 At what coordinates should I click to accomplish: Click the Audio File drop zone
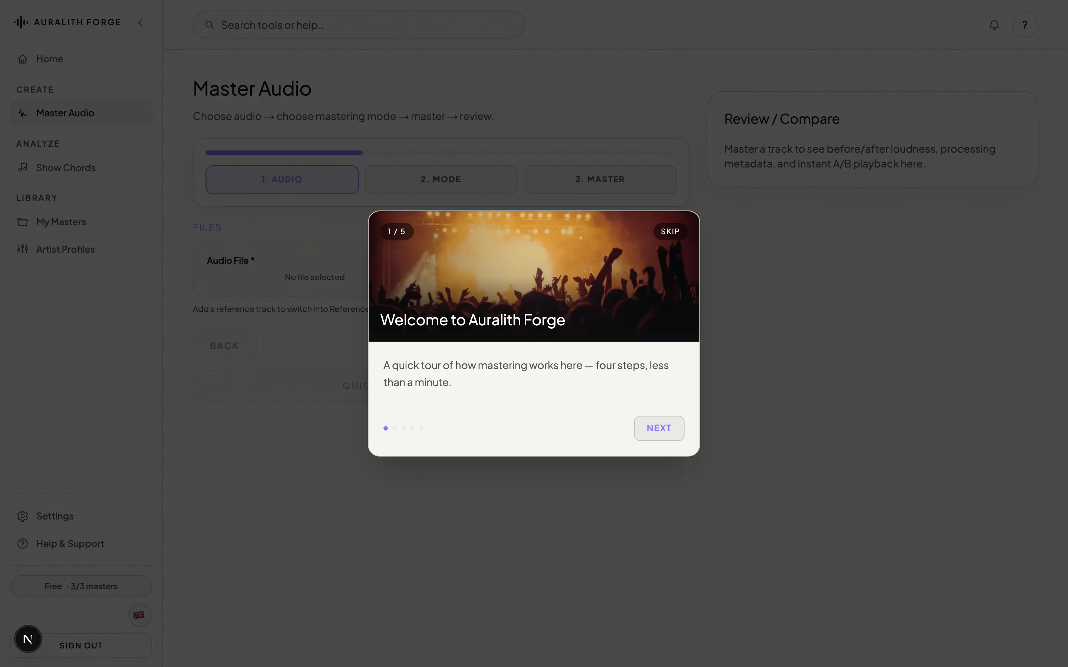pyautogui.click(x=281, y=269)
